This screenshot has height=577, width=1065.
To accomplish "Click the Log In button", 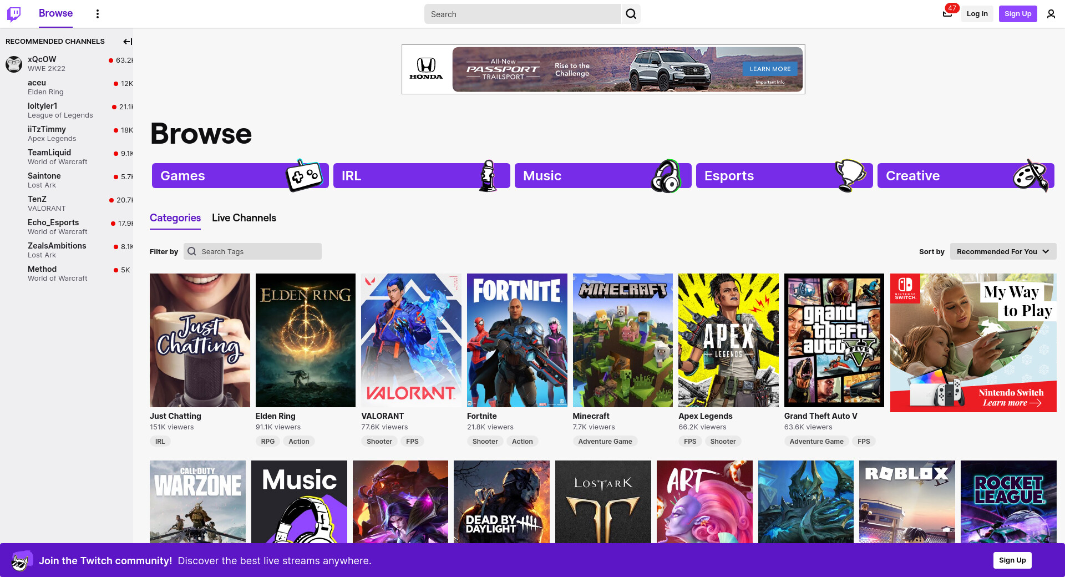I will 977,14.
